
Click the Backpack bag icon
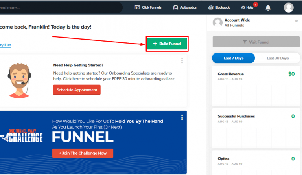tap(211, 7)
